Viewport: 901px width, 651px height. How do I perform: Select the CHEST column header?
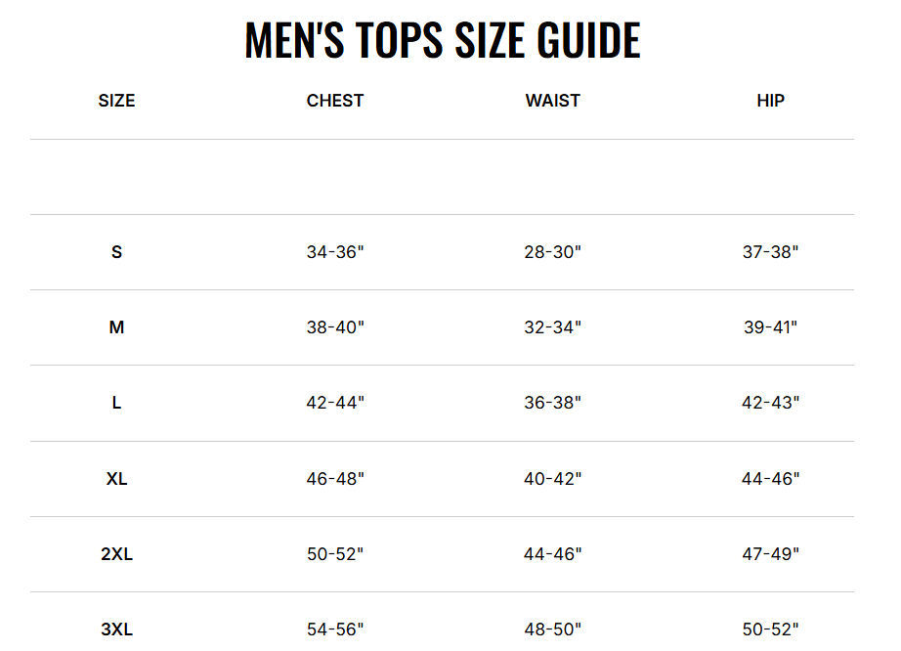click(335, 101)
